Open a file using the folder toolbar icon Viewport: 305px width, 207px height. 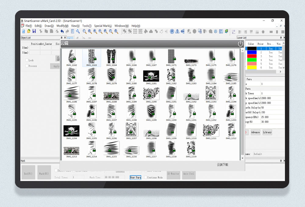(29, 31)
